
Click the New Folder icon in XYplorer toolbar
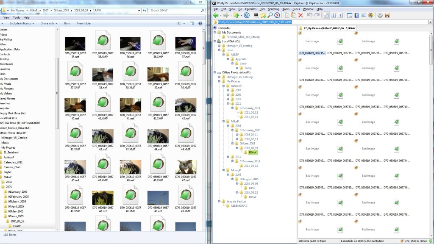coord(263,15)
